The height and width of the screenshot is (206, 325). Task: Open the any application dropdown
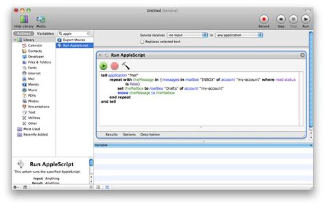tap(239, 35)
